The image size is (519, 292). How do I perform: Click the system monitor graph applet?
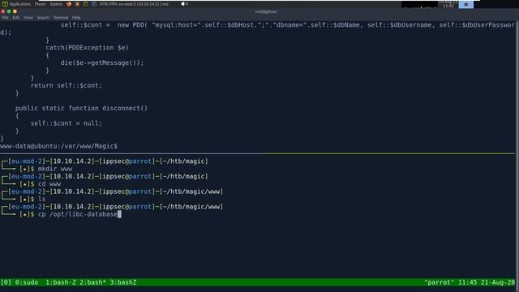click(419, 4)
